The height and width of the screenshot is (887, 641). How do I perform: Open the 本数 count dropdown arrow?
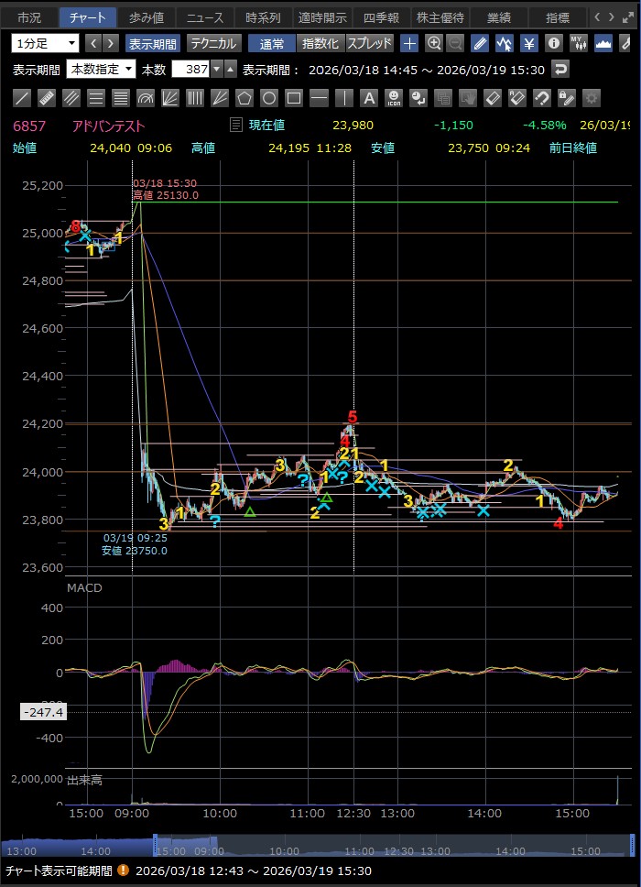(216, 69)
